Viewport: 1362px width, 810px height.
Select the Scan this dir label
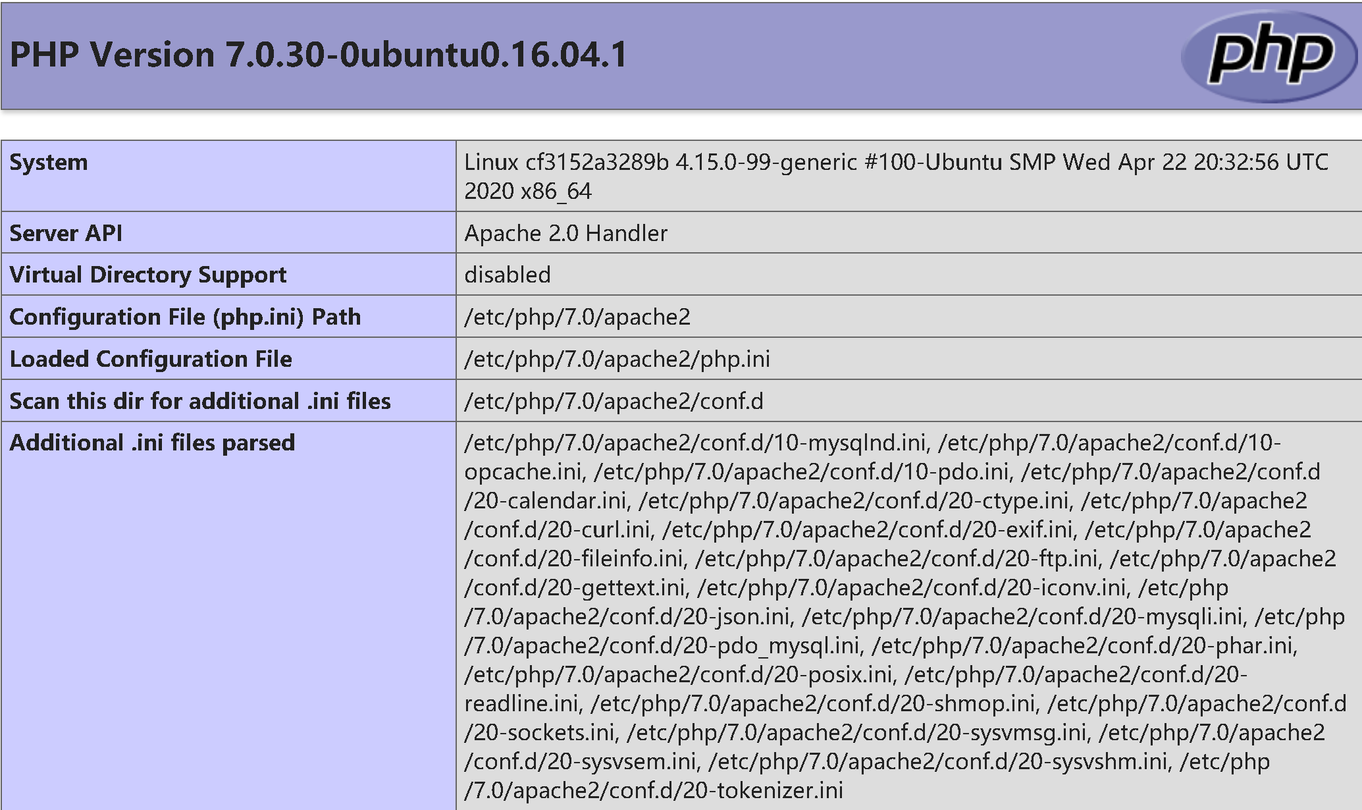coord(201,402)
